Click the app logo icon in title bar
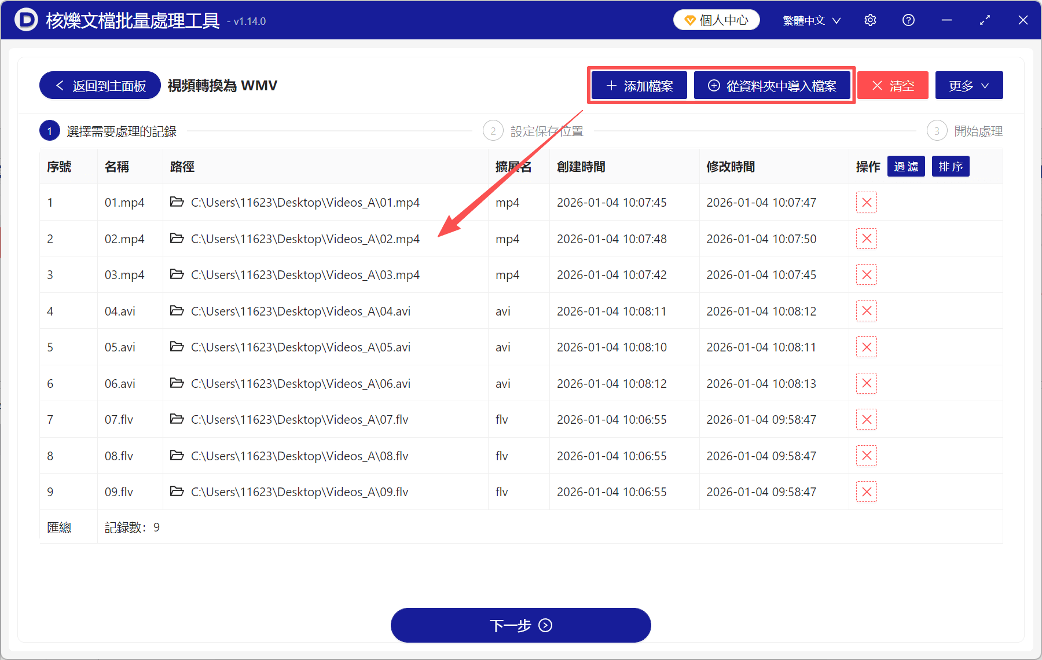 click(26, 20)
